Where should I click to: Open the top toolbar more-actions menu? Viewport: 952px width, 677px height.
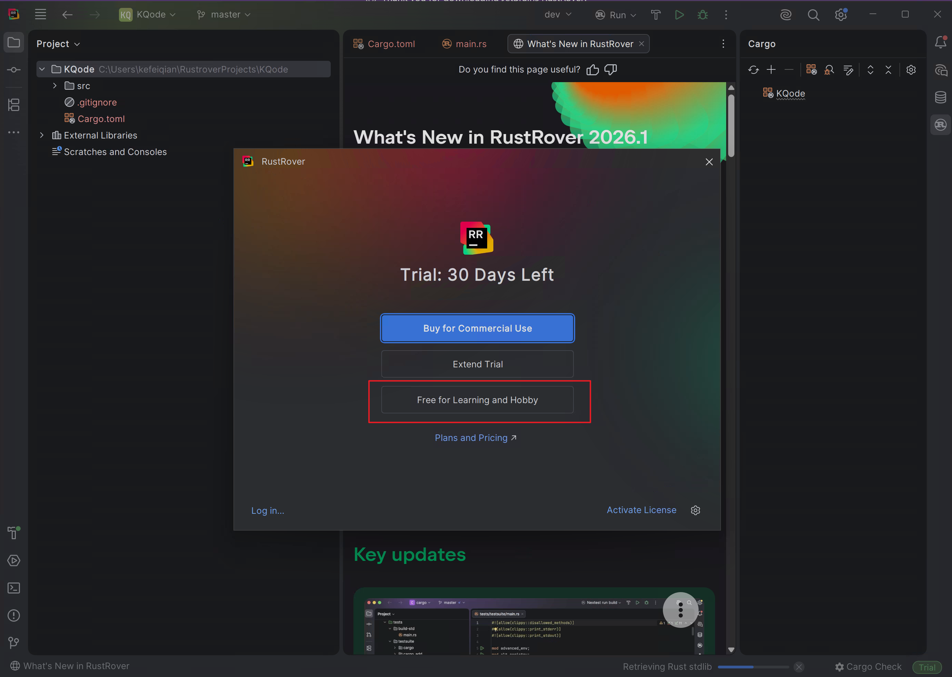click(x=726, y=15)
